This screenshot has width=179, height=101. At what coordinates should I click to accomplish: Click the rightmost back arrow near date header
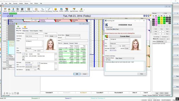pos(12,16)
